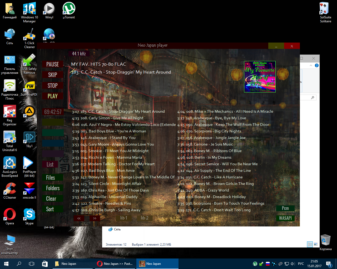Screen dimensions: 337x269
Task: Select track 058. Cerrone - Je Suis Music
Action: pos(205,144)
